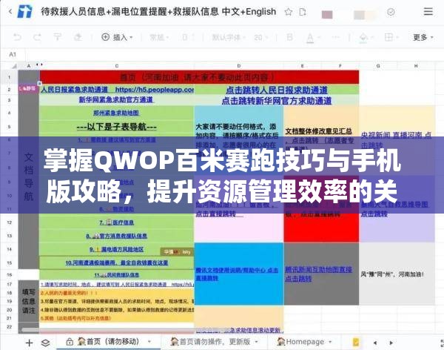Screen dimensions: 444x350
Task: Open the all-sheets layers list icon
Action: [x=46, y=343]
